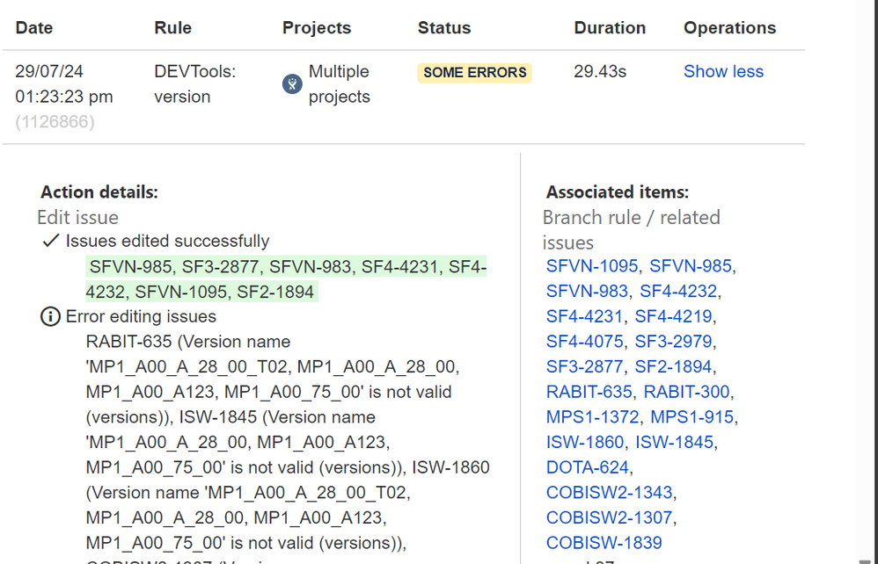This screenshot has height=564, width=878.
Task: Click the Operations column header
Action: 730,28
